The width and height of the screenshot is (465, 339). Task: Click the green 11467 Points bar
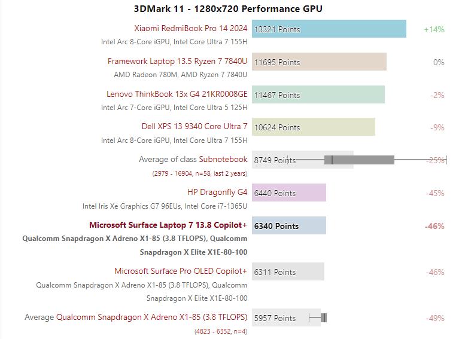click(x=318, y=94)
